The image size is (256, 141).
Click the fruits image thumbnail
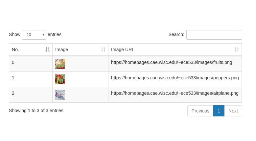click(60, 64)
